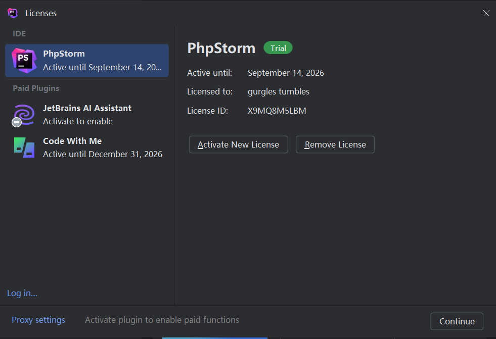Open the Log in... link

(22, 293)
